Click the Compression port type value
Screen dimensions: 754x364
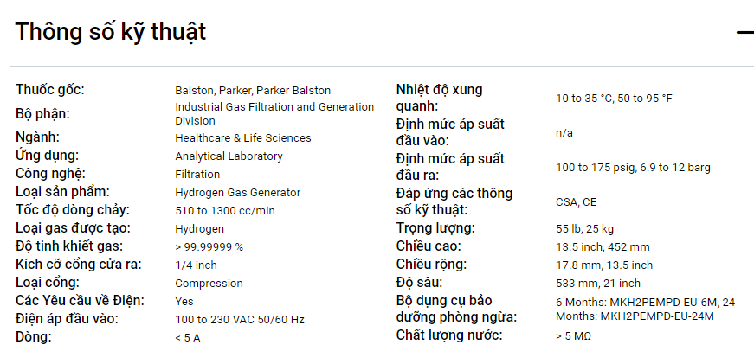click(x=209, y=284)
